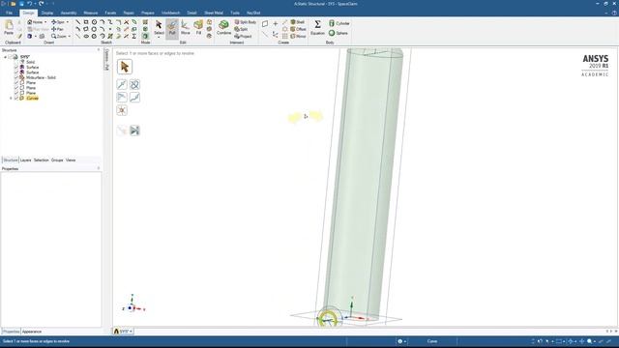Expand the Curves tree node
The image size is (619, 348).
pos(11,99)
